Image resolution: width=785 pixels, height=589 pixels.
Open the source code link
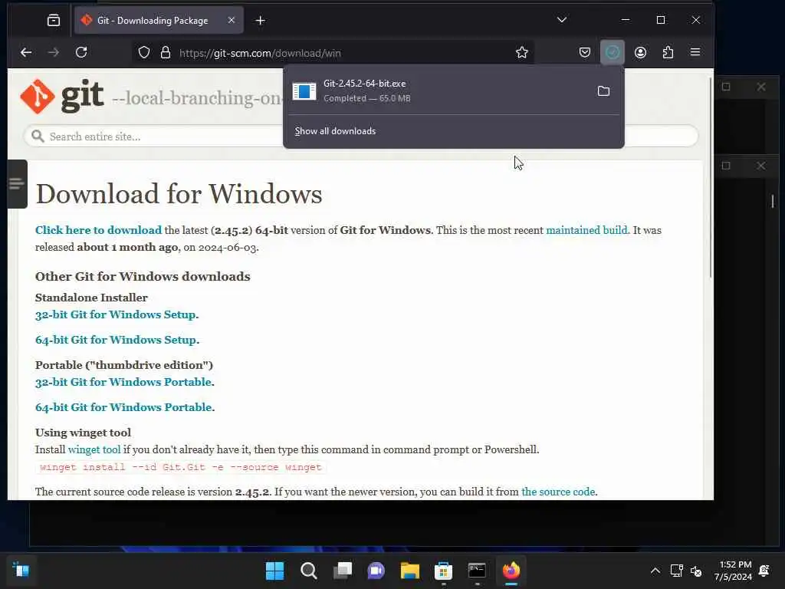[x=558, y=492]
